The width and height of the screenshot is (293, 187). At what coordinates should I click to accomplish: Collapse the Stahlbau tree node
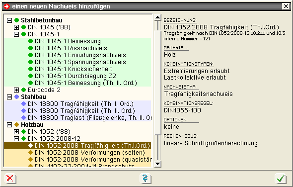pyautogui.click(x=9, y=97)
